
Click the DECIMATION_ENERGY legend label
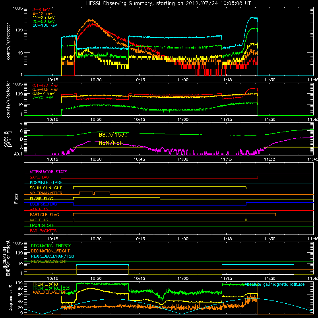pos(51,246)
